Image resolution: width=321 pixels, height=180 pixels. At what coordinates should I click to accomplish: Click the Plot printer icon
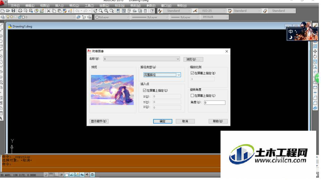[x=20, y=11]
